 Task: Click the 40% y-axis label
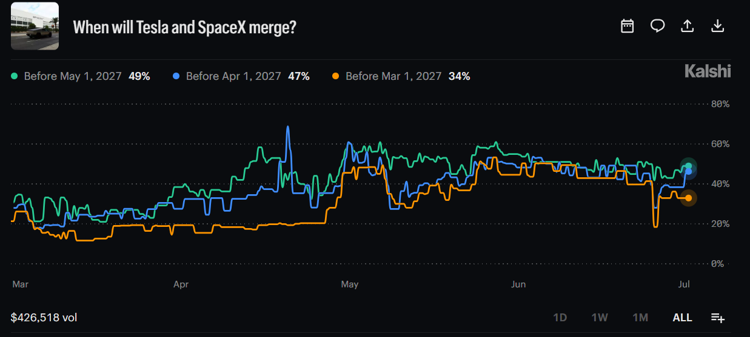[x=720, y=184]
